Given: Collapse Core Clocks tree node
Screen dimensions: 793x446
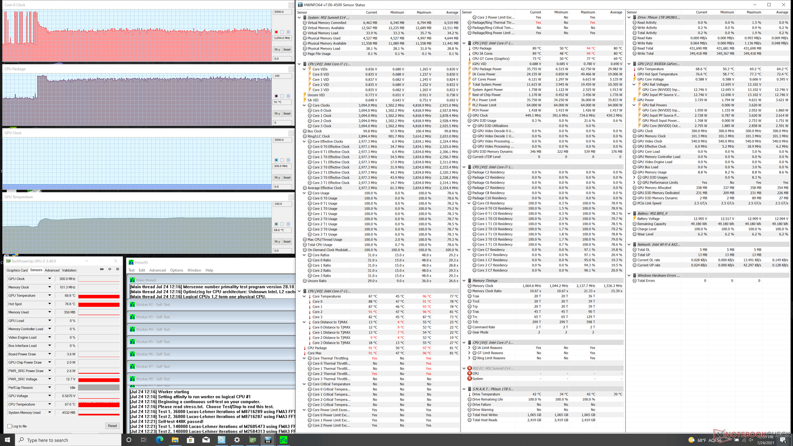Looking at the screenshot, I should (x=304, y=105).
